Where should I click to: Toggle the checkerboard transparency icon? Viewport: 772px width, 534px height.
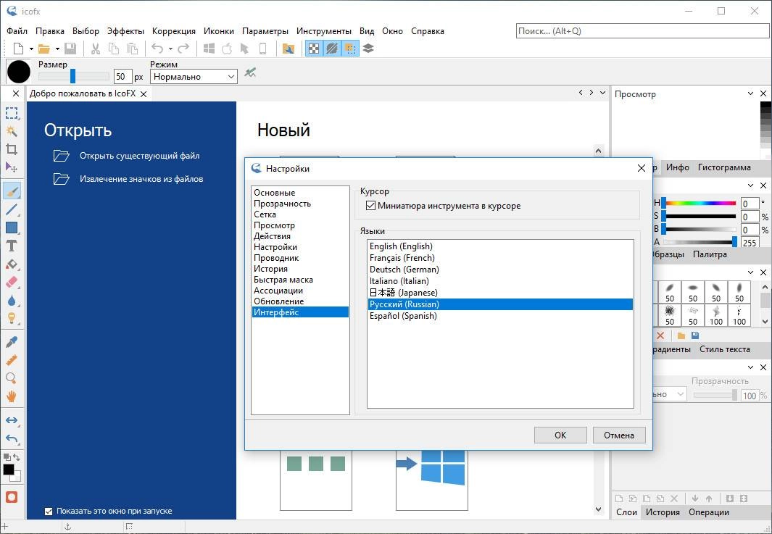click(x=314, y=49)
